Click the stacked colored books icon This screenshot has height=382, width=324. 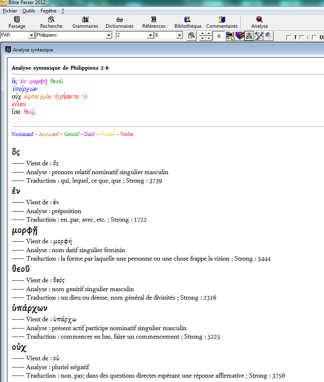(240, 36)
